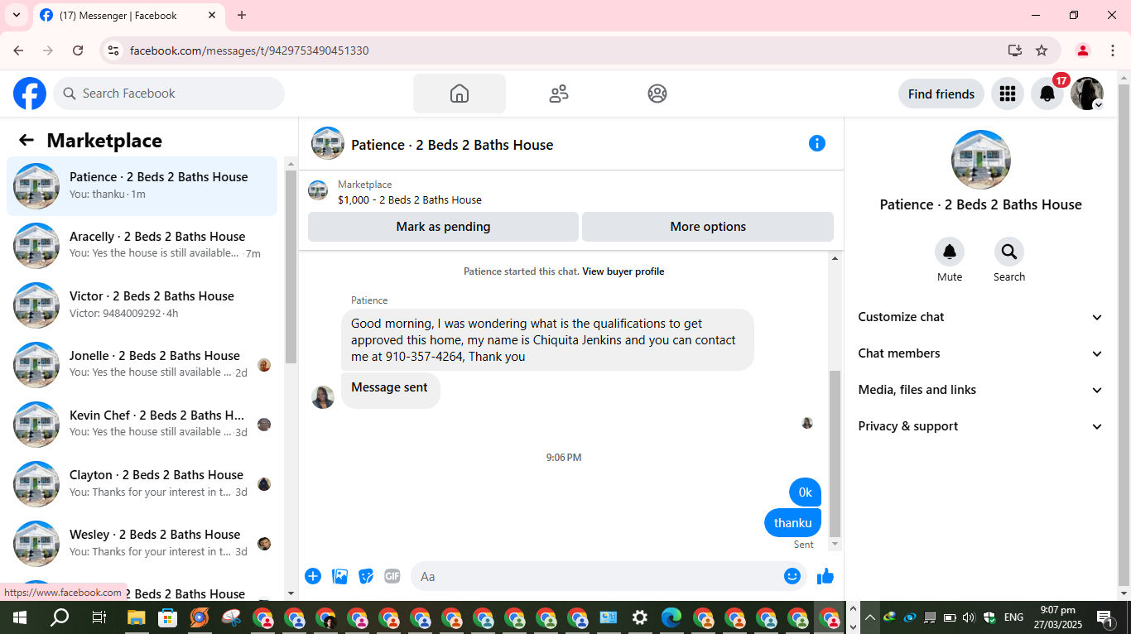Image resolution: width=1131 pixels, height=634 pixels.
Task: Attach a photo using image icon
Action: (x=339, y=576)
